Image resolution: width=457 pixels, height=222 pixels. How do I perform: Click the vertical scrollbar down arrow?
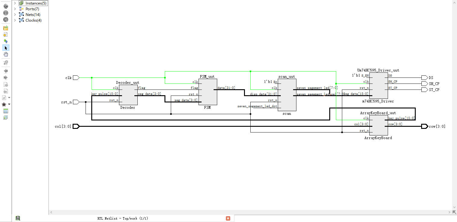point(455,207)
